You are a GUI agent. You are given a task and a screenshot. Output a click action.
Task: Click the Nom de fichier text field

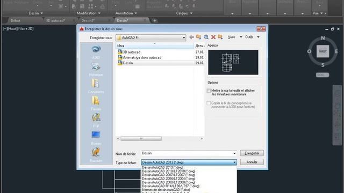(187, 153)
